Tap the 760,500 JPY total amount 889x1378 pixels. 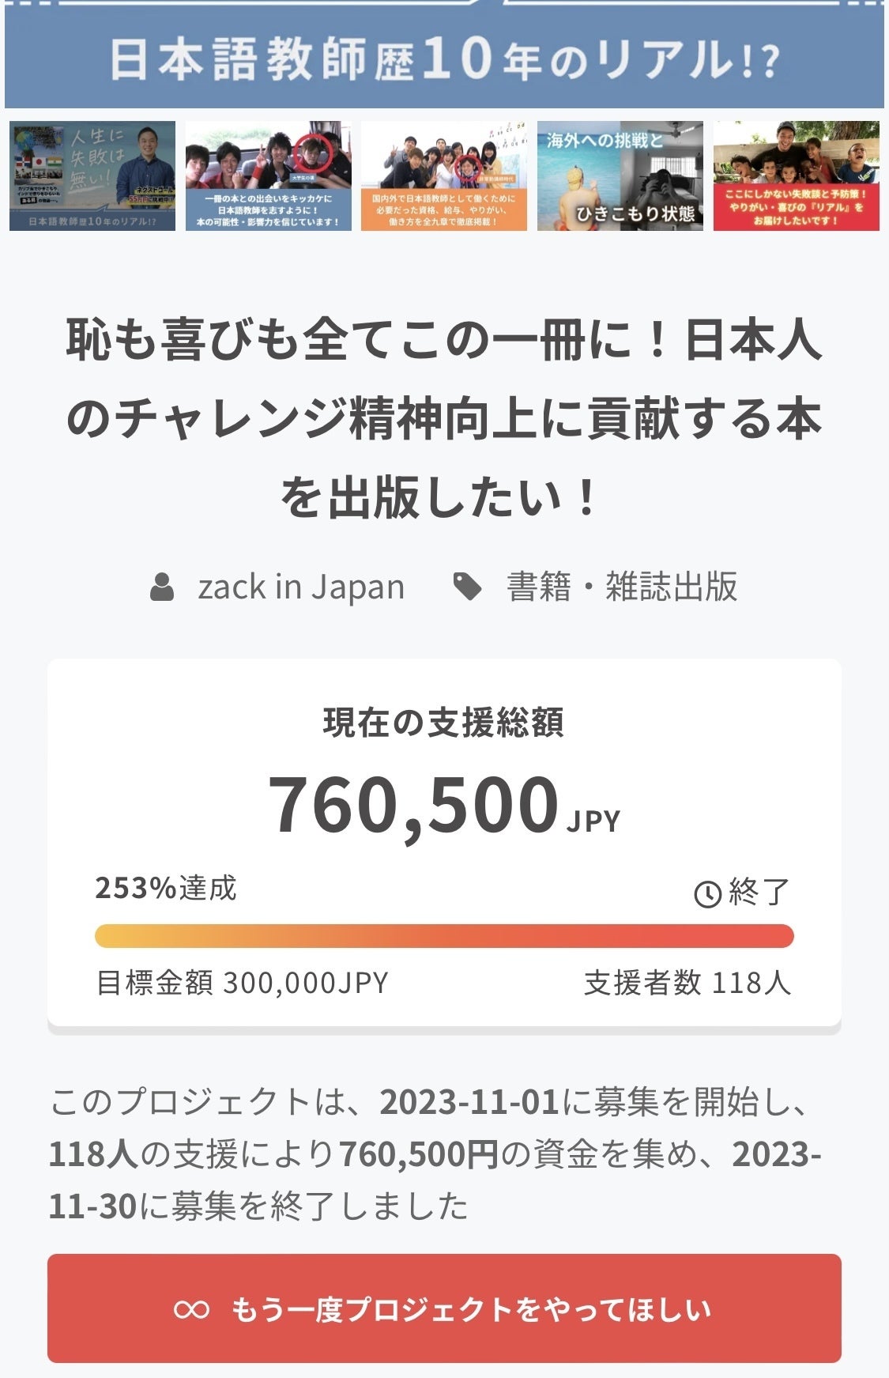point(444,805)
